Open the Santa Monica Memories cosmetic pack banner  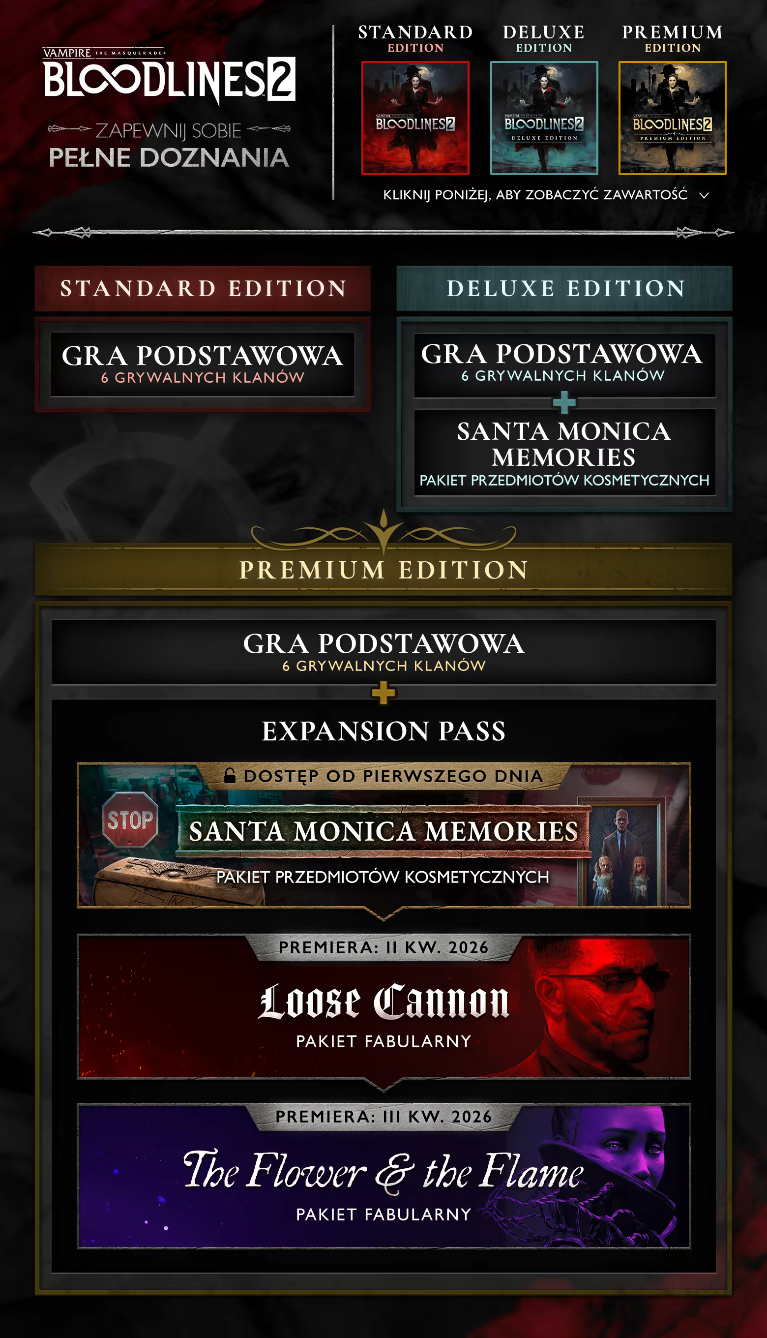click(x=383, y=835)
